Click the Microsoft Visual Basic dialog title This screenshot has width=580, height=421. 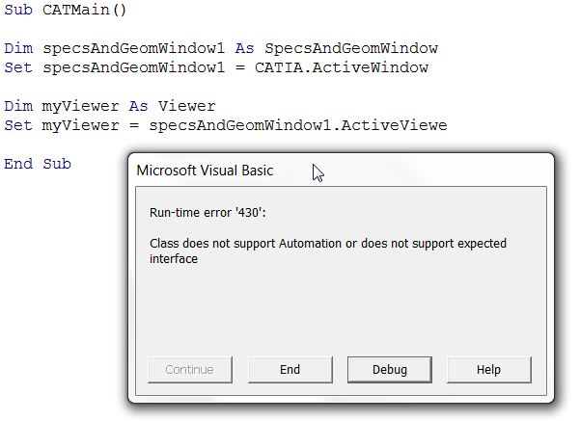pos(205,171)
